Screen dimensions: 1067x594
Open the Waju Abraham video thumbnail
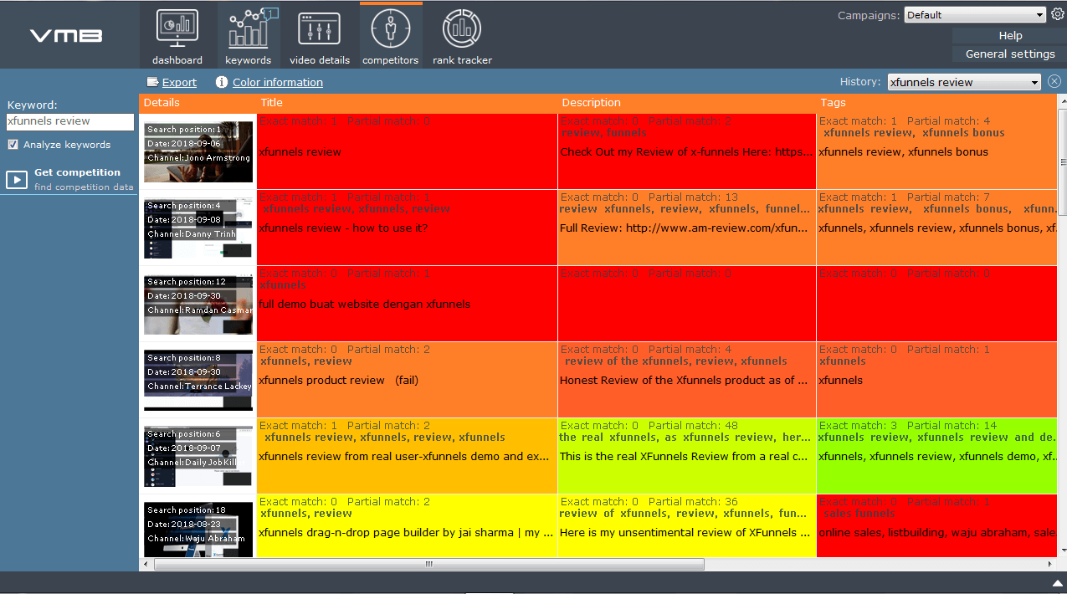point(198,530)
